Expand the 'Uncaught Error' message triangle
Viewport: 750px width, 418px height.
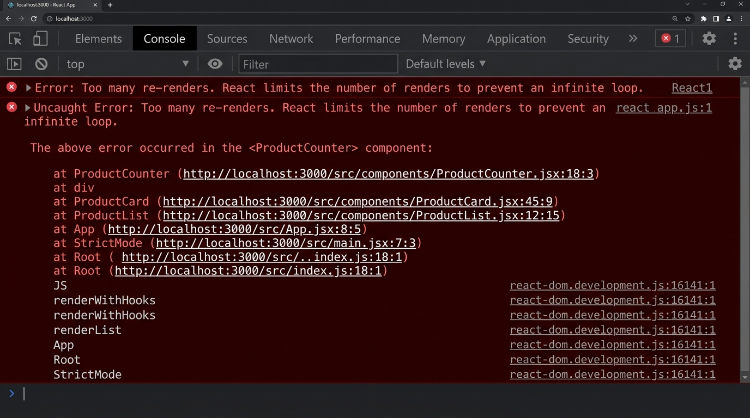click(27, 108)
